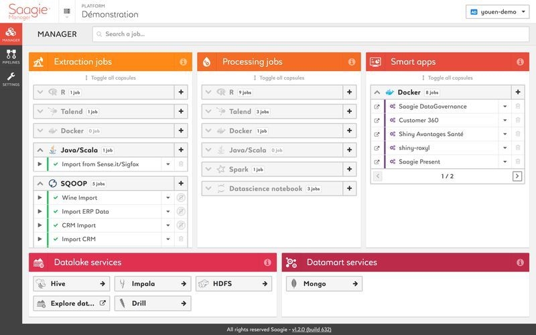This screenshot has height=335, width=536.
Task: Go to previous page of Smart apps
Action: point(377,176)
